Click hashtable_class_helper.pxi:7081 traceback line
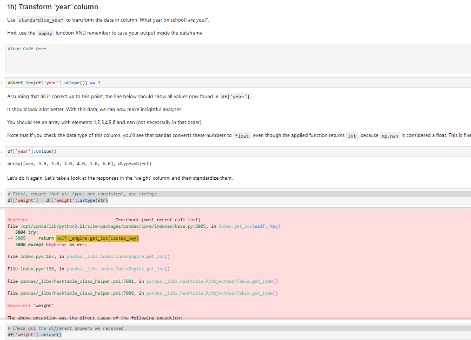This screenshot has height=340, width=471. coord(143,281)
